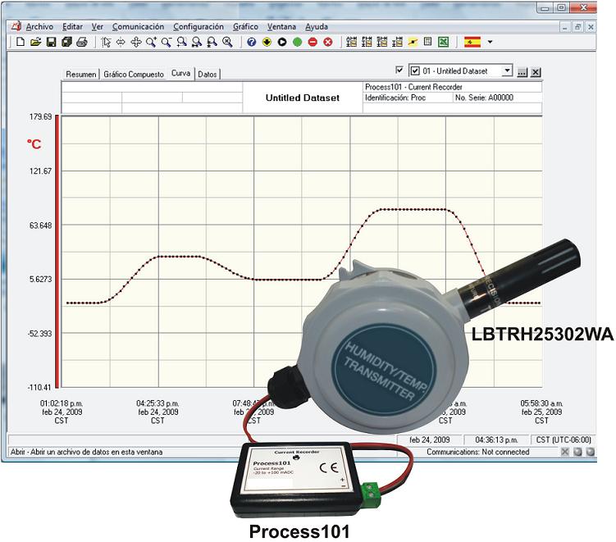Expand the 01 - Untitled Dataset dropdown
Viewport: 616px width, 542px height.
(x=507, y=71)
